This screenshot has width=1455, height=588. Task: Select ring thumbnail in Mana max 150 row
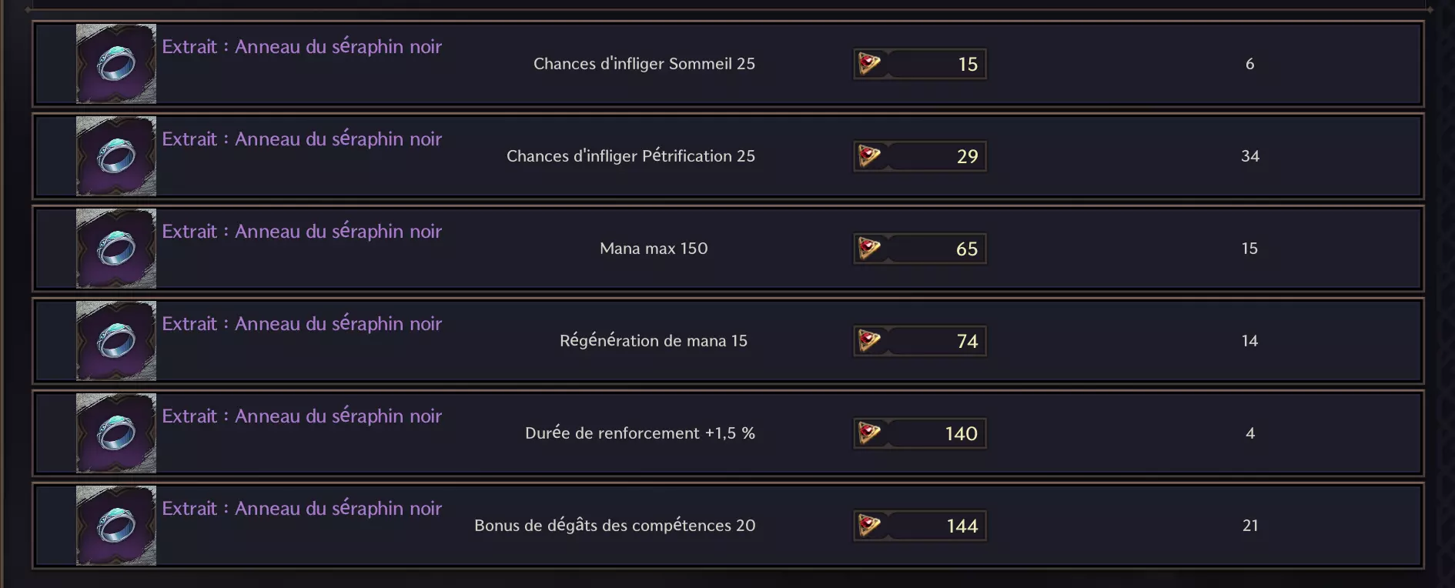(116, 249)
